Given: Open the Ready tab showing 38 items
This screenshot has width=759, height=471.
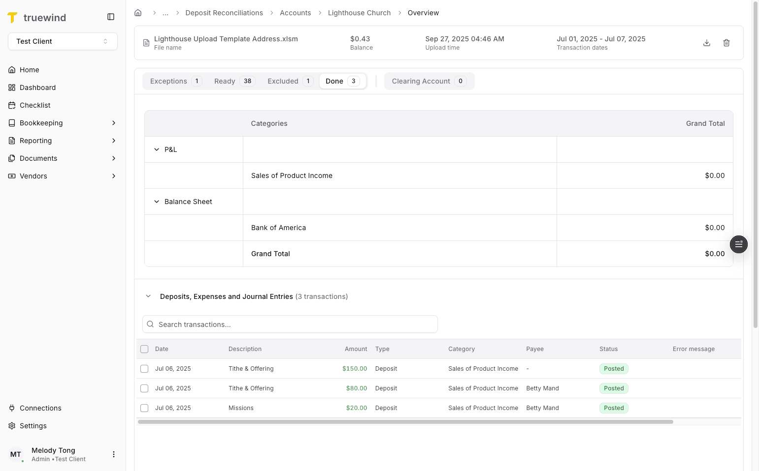Looking at the screenshot, I should [x=232, y=81].
